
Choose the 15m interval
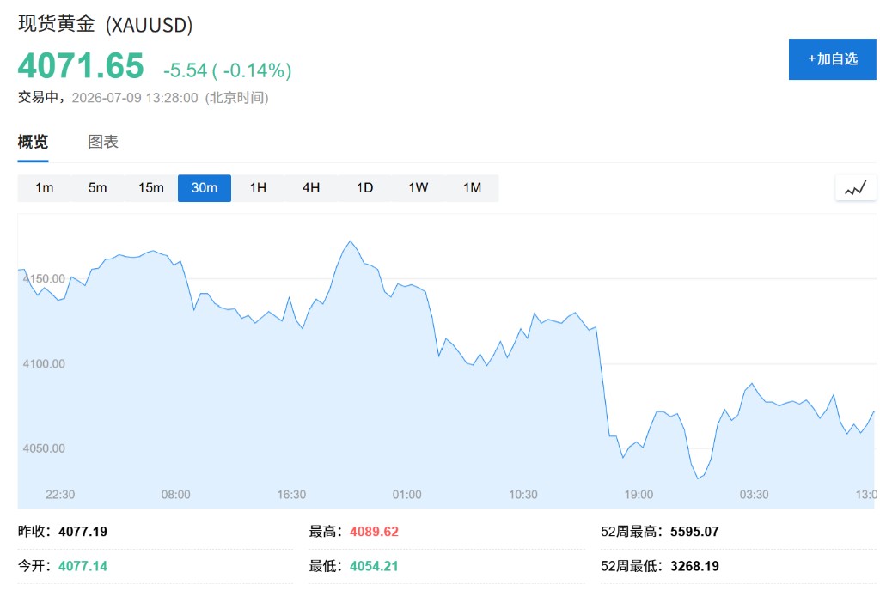click(151, 188)
